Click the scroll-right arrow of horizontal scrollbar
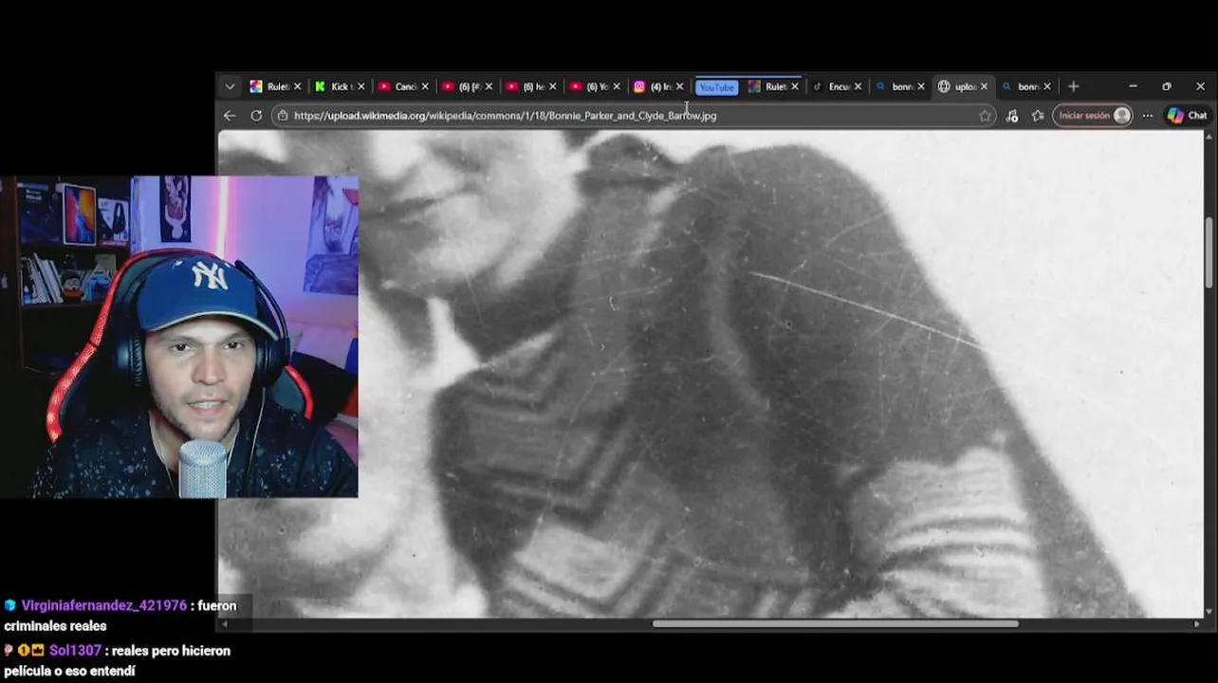Screen dimensions: 1218x683 coord(1196,624)
